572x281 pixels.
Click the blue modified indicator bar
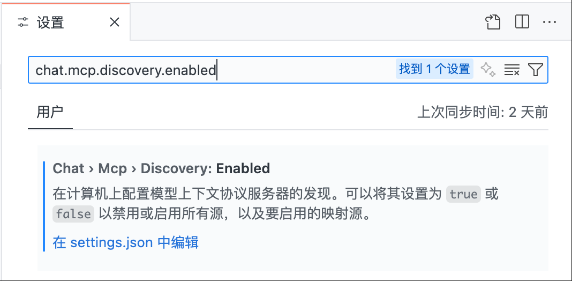click(44, 206)
